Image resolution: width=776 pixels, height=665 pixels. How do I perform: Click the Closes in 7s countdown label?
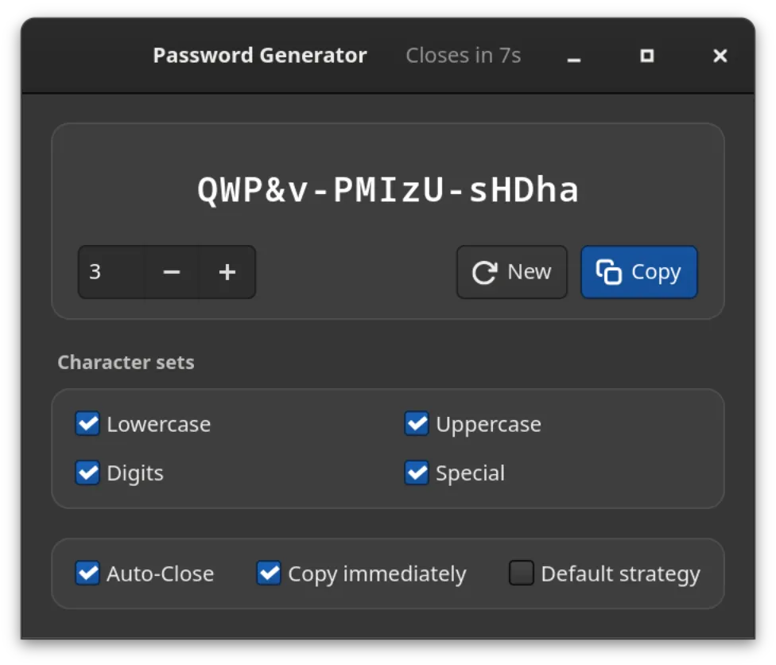click(464, 56)
